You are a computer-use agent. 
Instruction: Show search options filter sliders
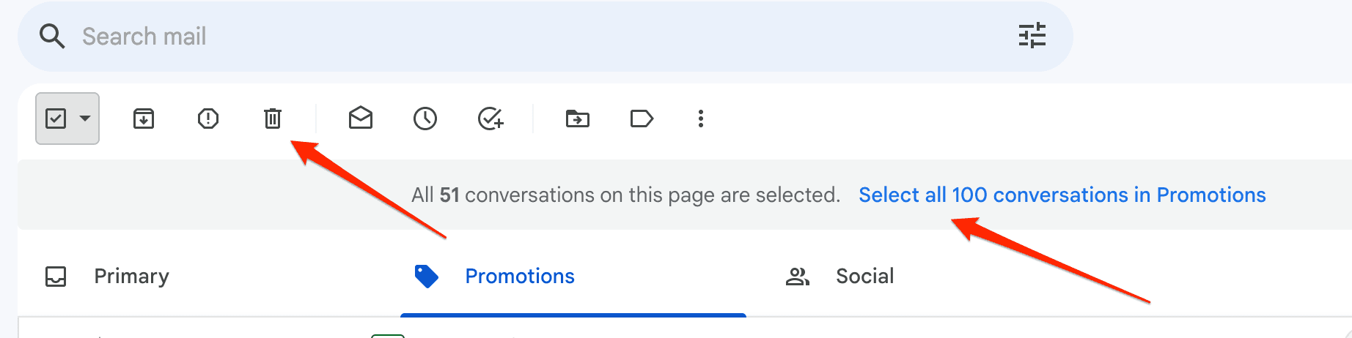[1032, 36]
